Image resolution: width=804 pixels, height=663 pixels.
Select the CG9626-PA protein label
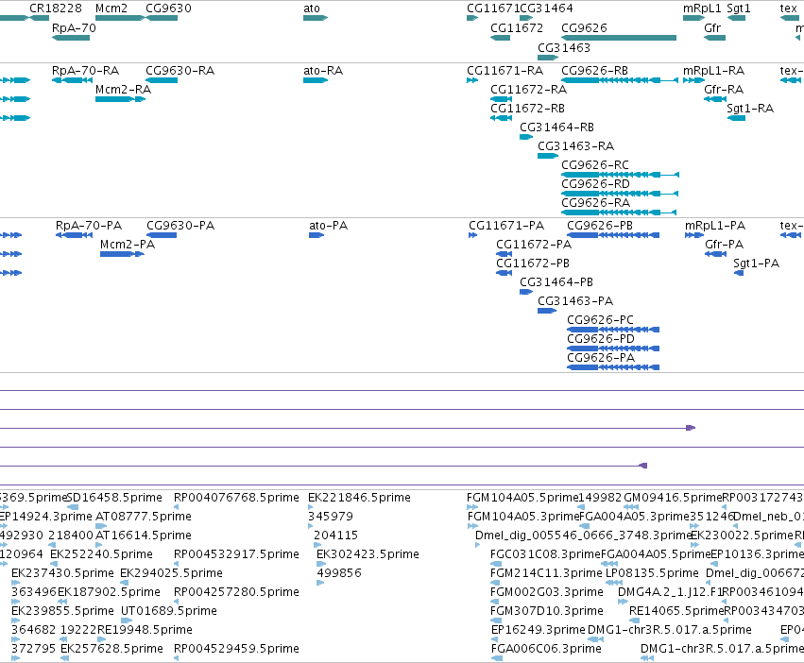pos(601,358)
